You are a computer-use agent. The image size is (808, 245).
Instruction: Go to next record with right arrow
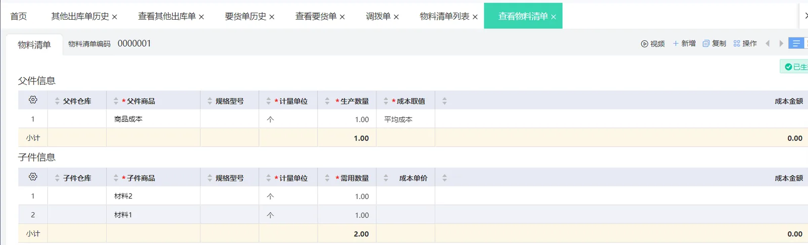pyautogui.click(x=781, y=43)
